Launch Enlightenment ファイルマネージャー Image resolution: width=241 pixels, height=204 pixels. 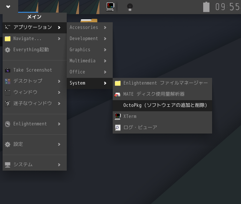[x=162, y=83]
